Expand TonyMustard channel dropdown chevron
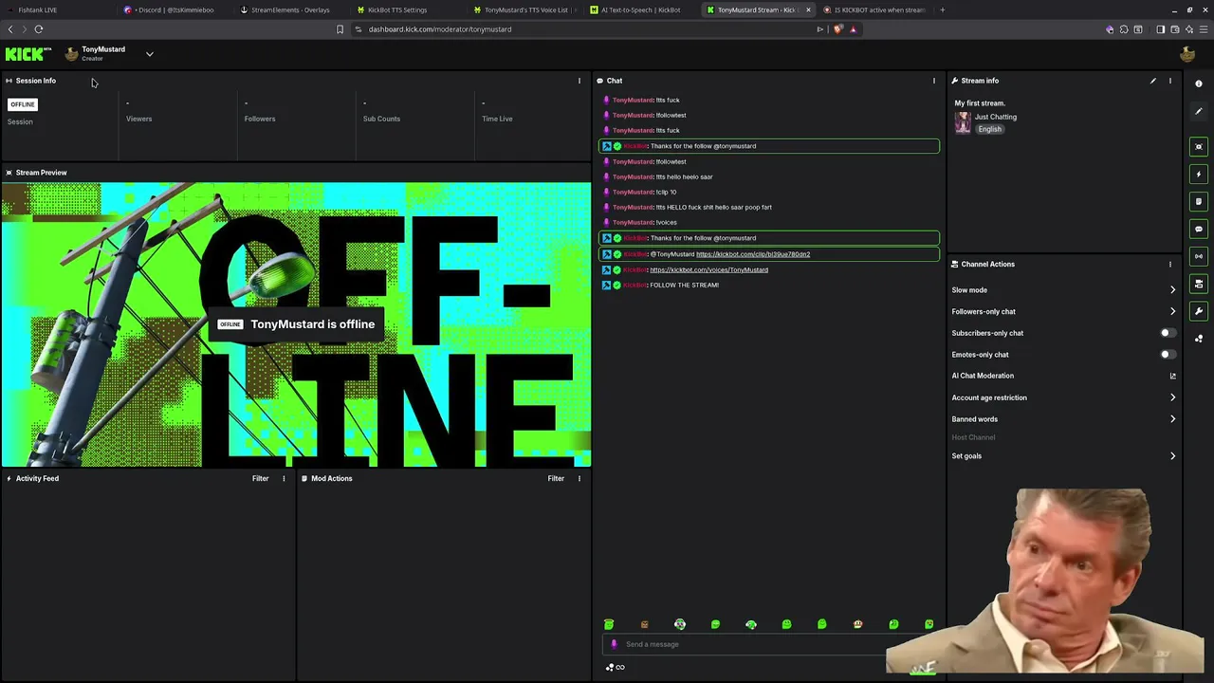Screen dimensions: 1214x683 coord(149,54)
